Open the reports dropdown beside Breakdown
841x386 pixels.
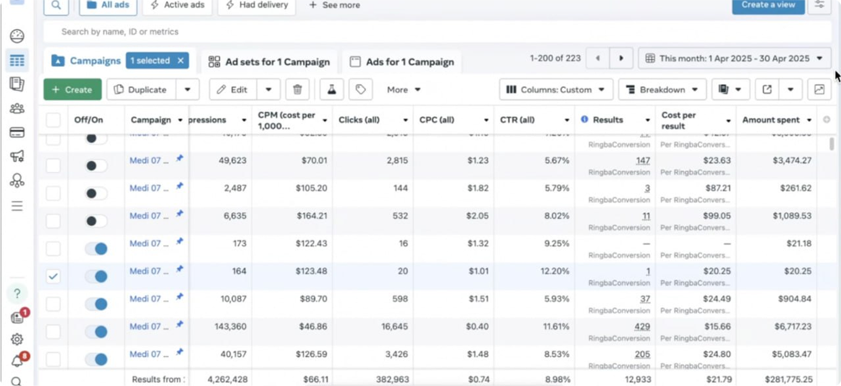pos(730,90)
